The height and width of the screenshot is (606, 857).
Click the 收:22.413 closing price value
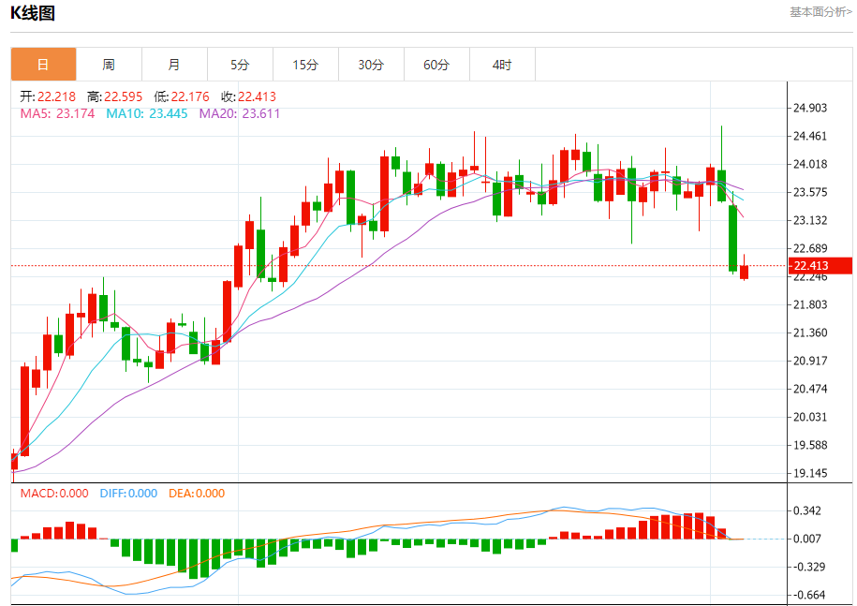(249, 96)
